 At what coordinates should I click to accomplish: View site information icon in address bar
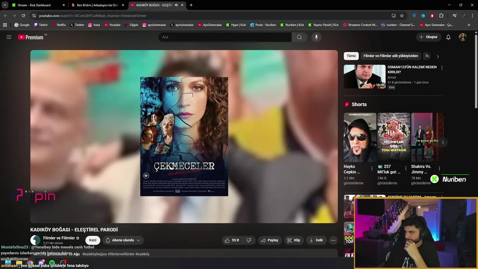[x=34, y=16]
